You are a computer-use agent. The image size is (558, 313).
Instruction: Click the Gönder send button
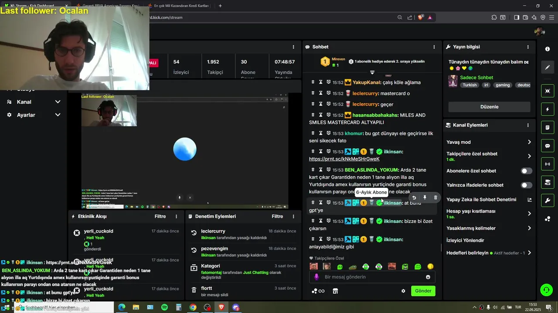pyautogui.click(x=423, y=291)
